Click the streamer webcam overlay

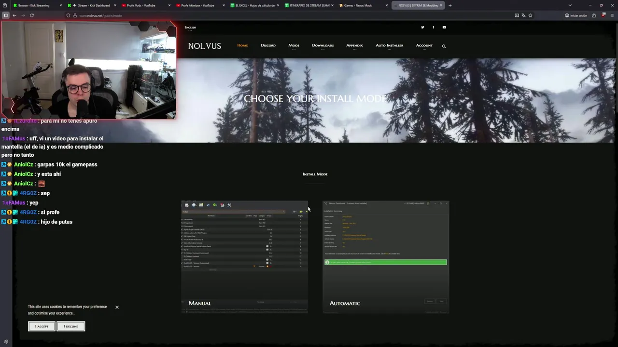(x=89, y=70)
